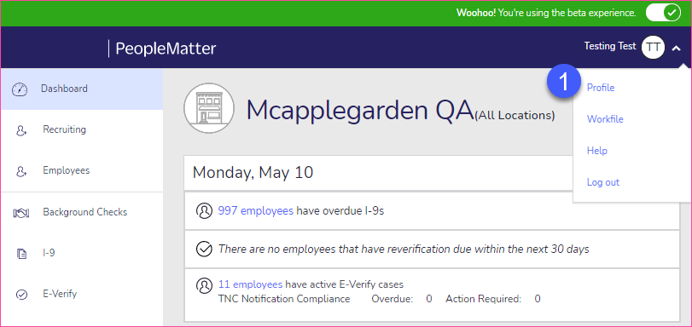This screenshot has width=692, height=327.
Task: Click the Testing Test username
Action: 610,46
